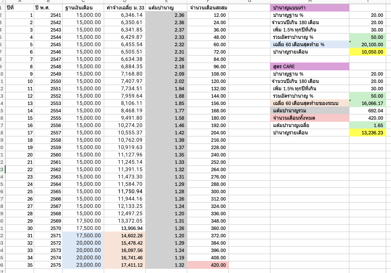Click the average wage cell 8,106.11
The width and height of the screenshot is (391, 273).
point(125,103)
